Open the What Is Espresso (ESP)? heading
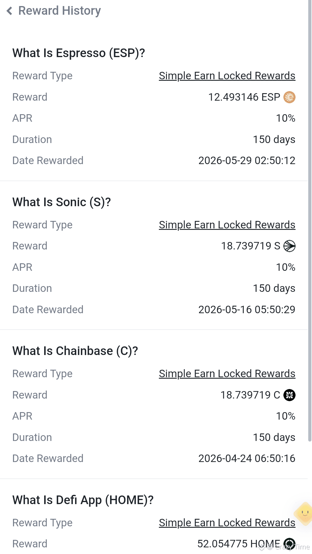312x554 pixels. pos(79,53)
